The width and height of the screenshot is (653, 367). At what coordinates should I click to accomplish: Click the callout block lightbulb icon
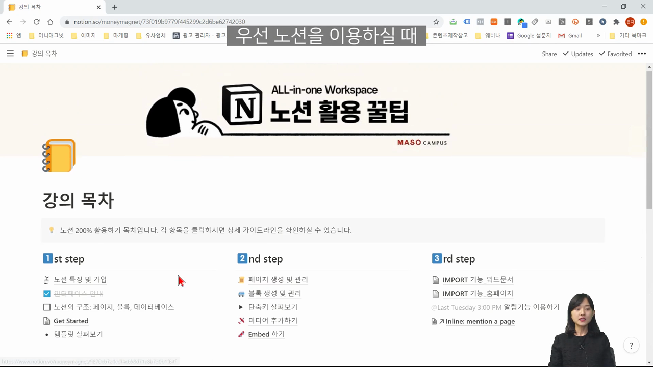pyautogui.click(x=52, y=230)
